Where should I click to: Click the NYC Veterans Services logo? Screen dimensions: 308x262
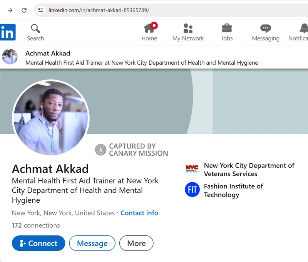tap(192, 168)
